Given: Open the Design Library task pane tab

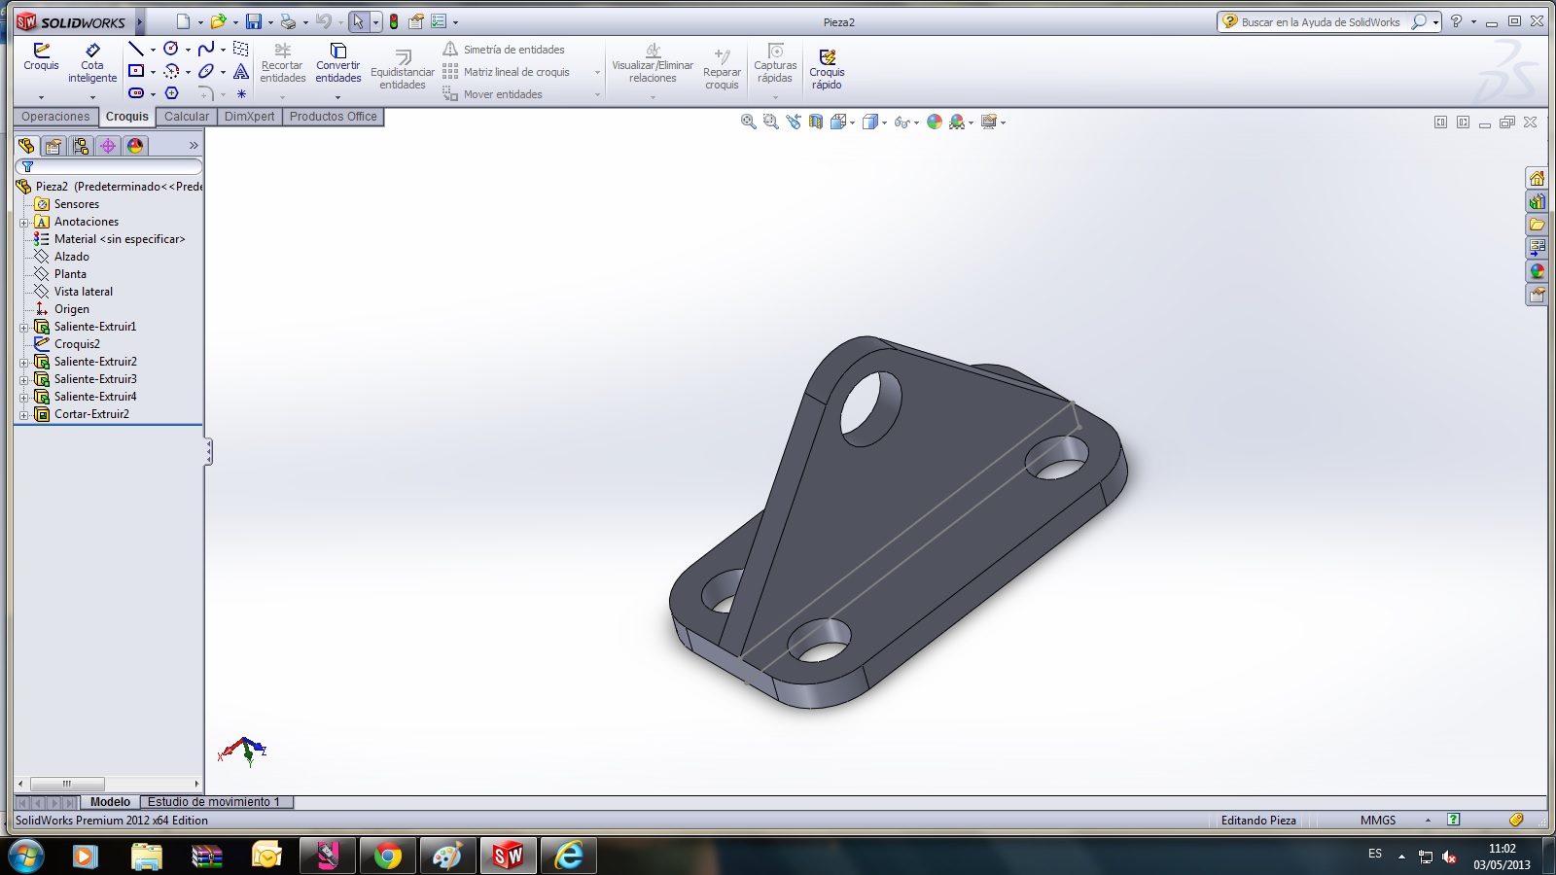Looking at the screenshot, I should tap(1537, 201).
